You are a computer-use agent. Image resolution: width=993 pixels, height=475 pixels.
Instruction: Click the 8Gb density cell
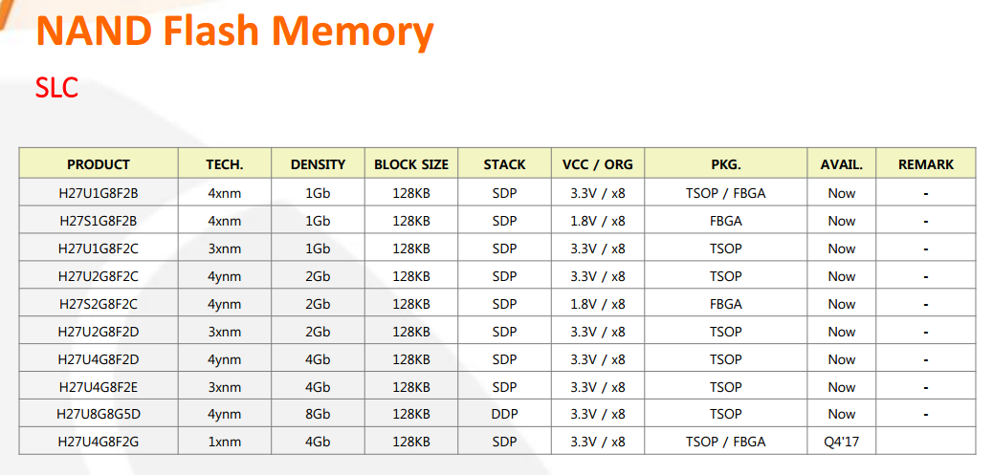click(318, 414)
